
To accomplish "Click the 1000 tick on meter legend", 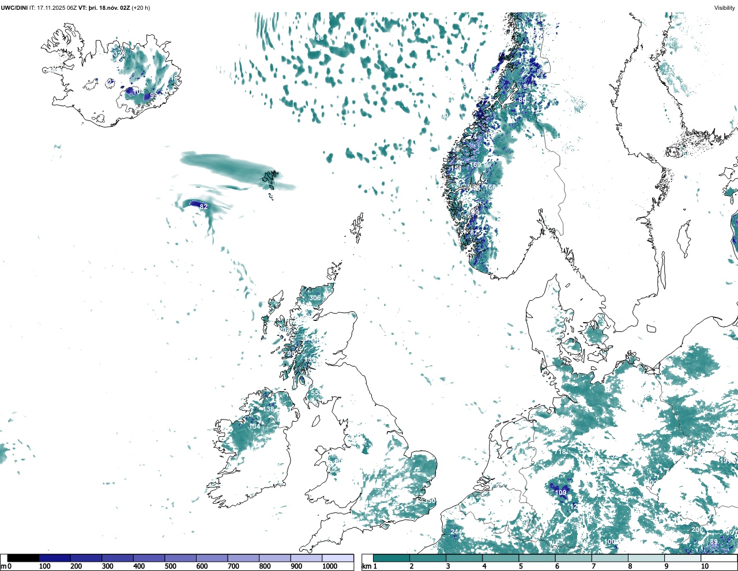I will [x=330, y=566].
